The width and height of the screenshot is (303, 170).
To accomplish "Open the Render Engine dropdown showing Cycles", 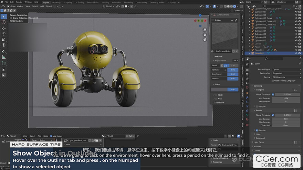I will click(286, 69).
